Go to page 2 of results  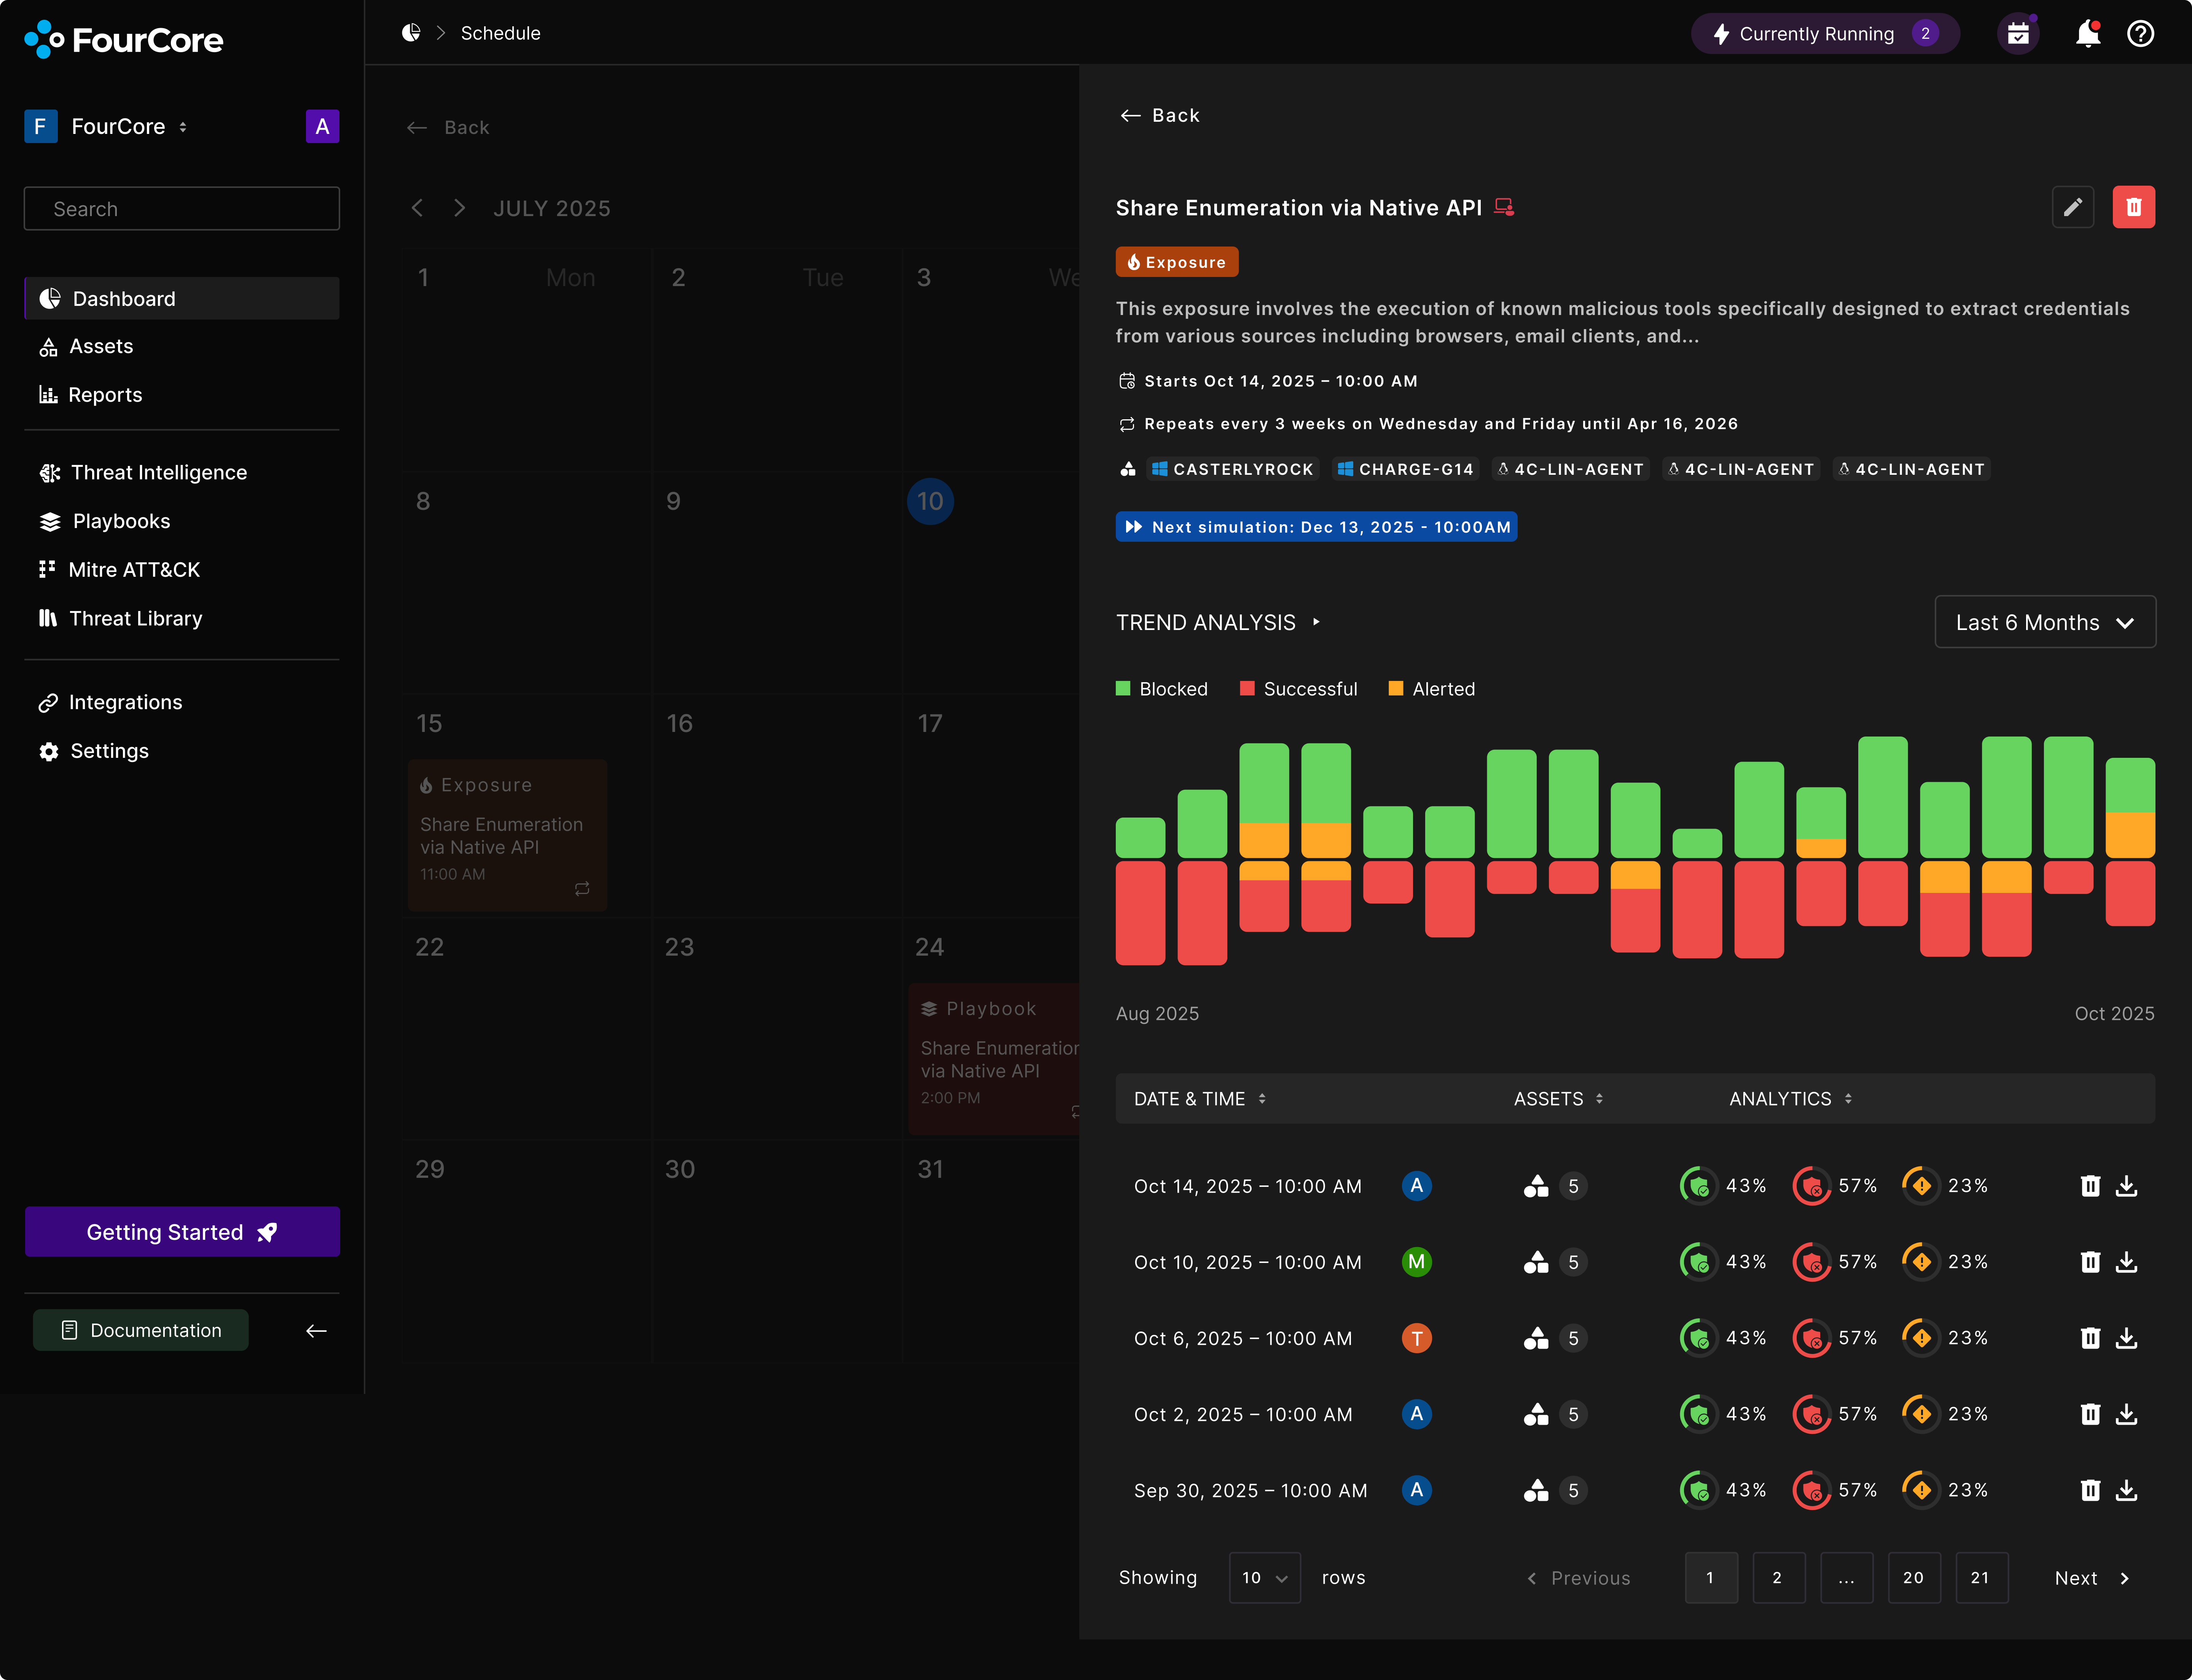point(1778,1578)
